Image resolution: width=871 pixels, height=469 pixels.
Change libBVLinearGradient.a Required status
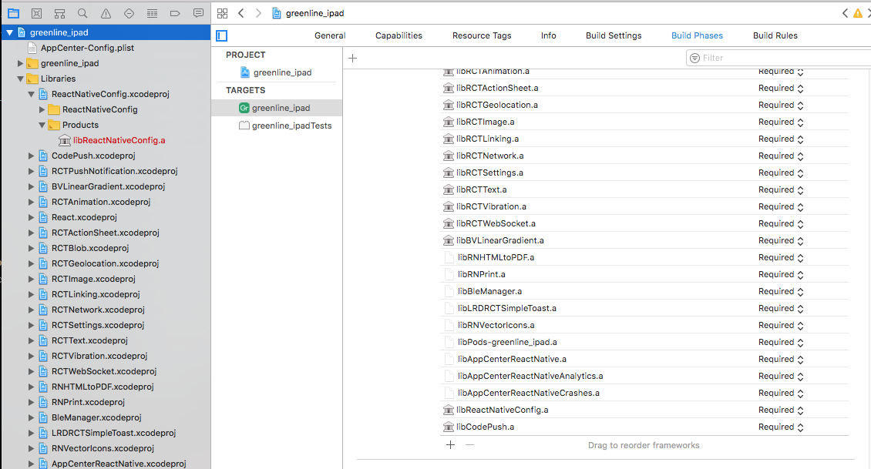781,240
